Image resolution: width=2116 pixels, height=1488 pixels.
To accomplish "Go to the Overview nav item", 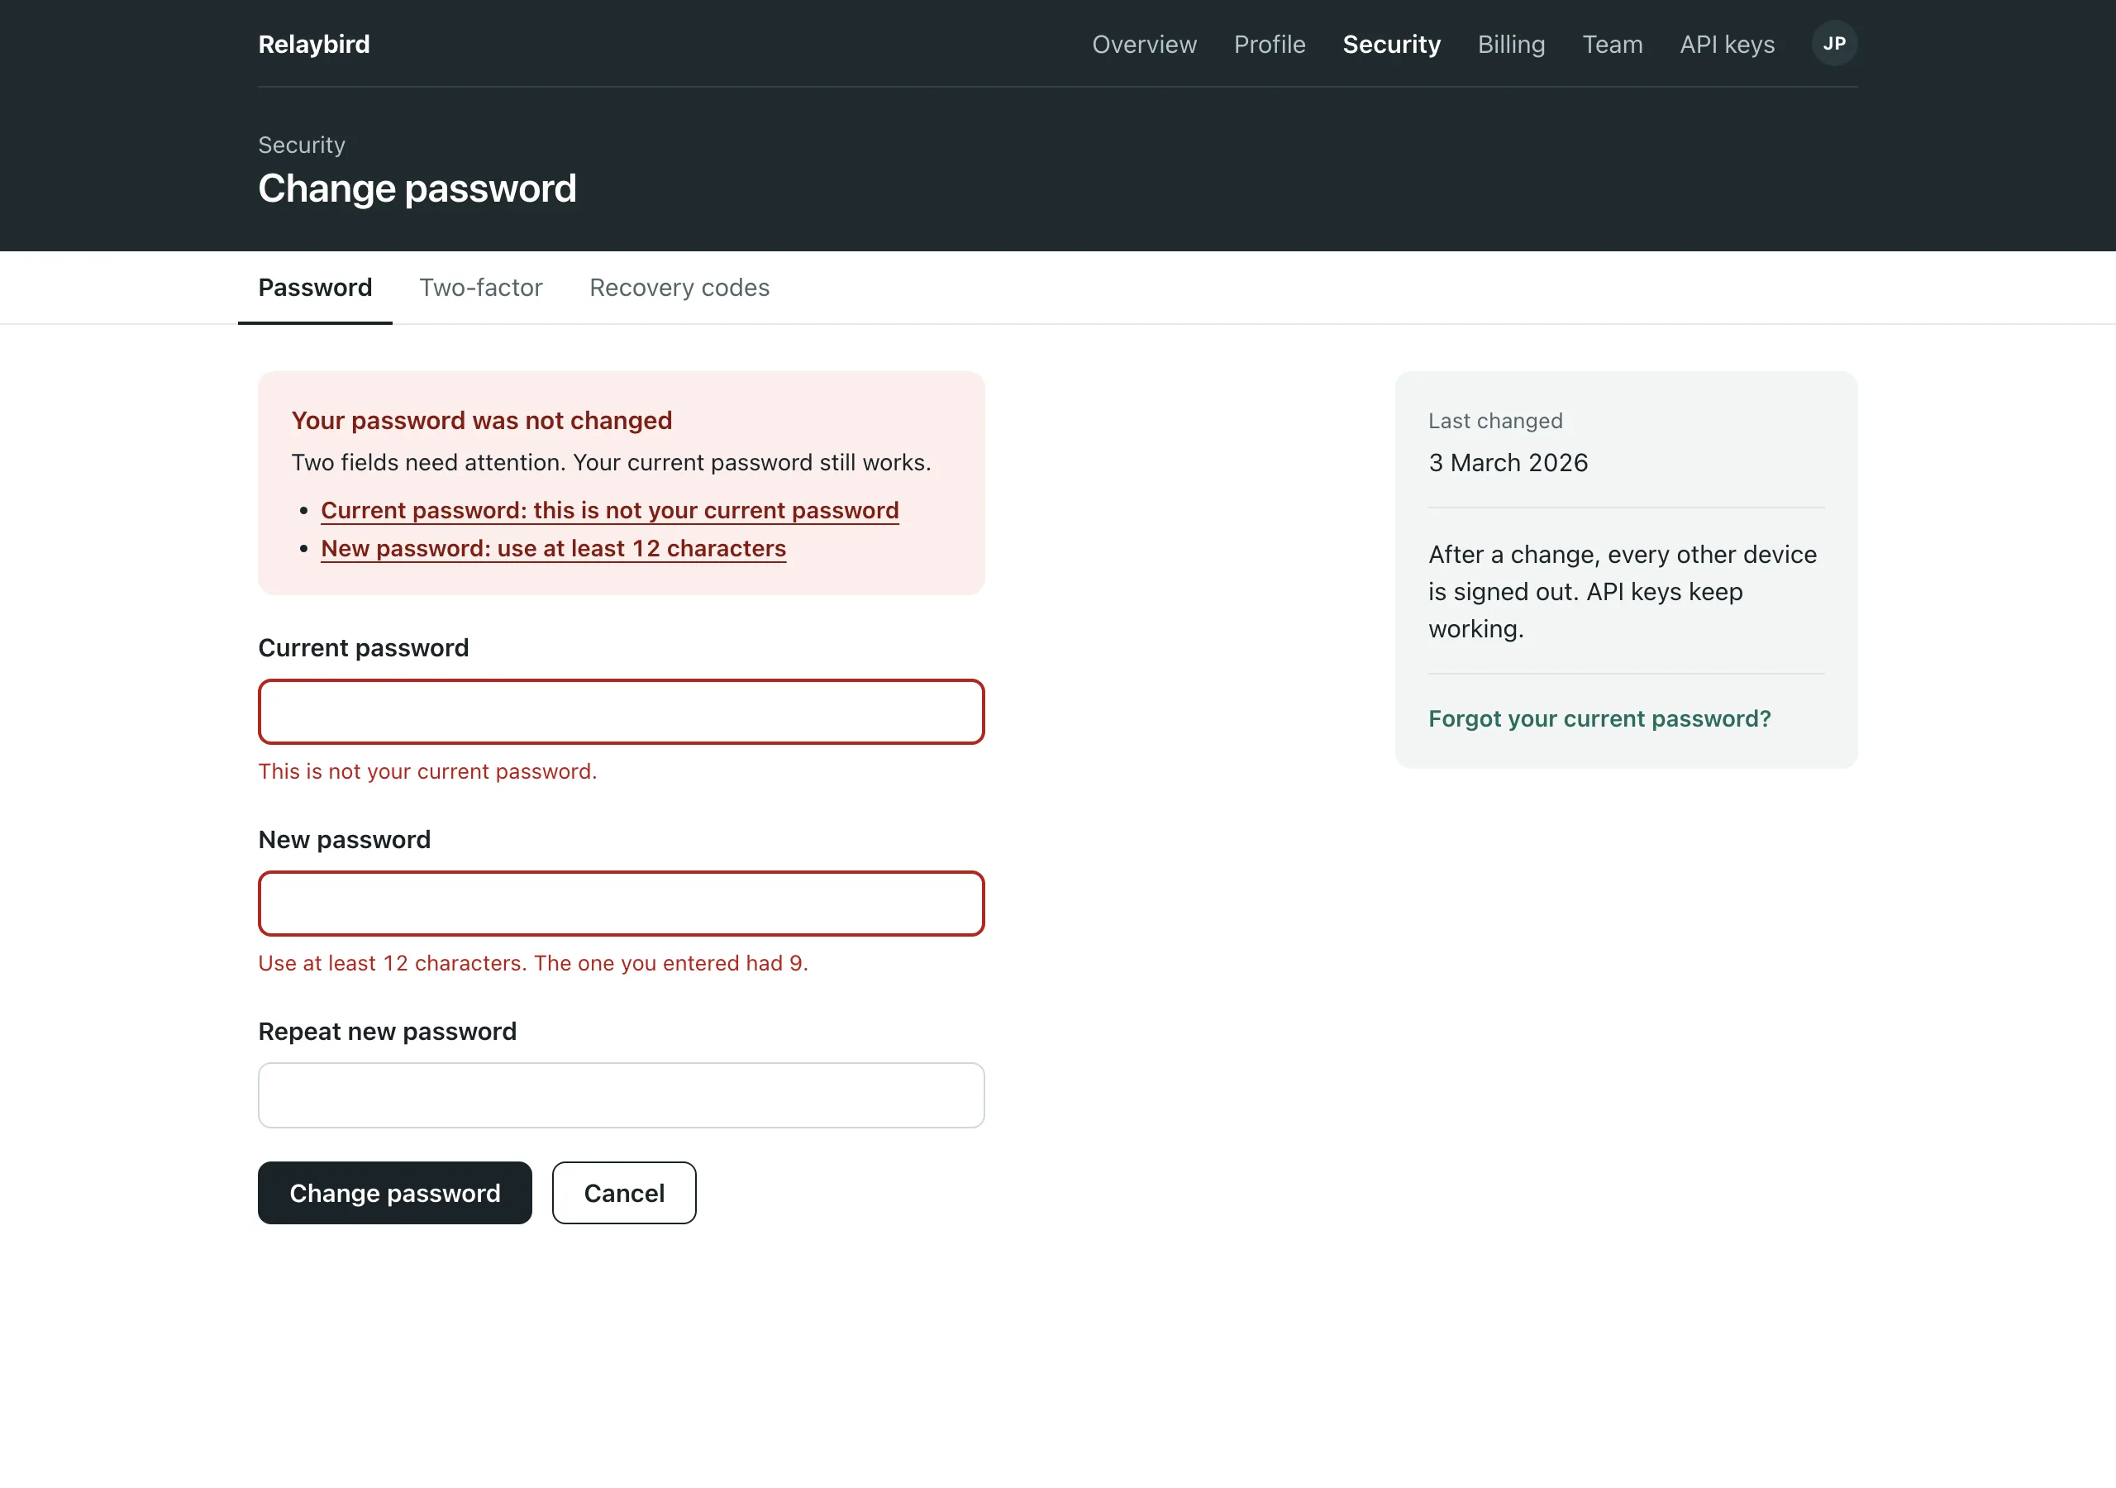I will coord(1144,45).
